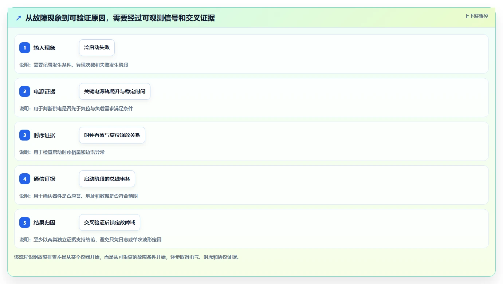Click the step 4 number badge

tap(25, 179)
